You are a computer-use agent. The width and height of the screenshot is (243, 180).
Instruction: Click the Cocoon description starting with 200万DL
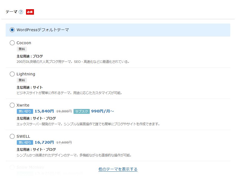point(73,62)
